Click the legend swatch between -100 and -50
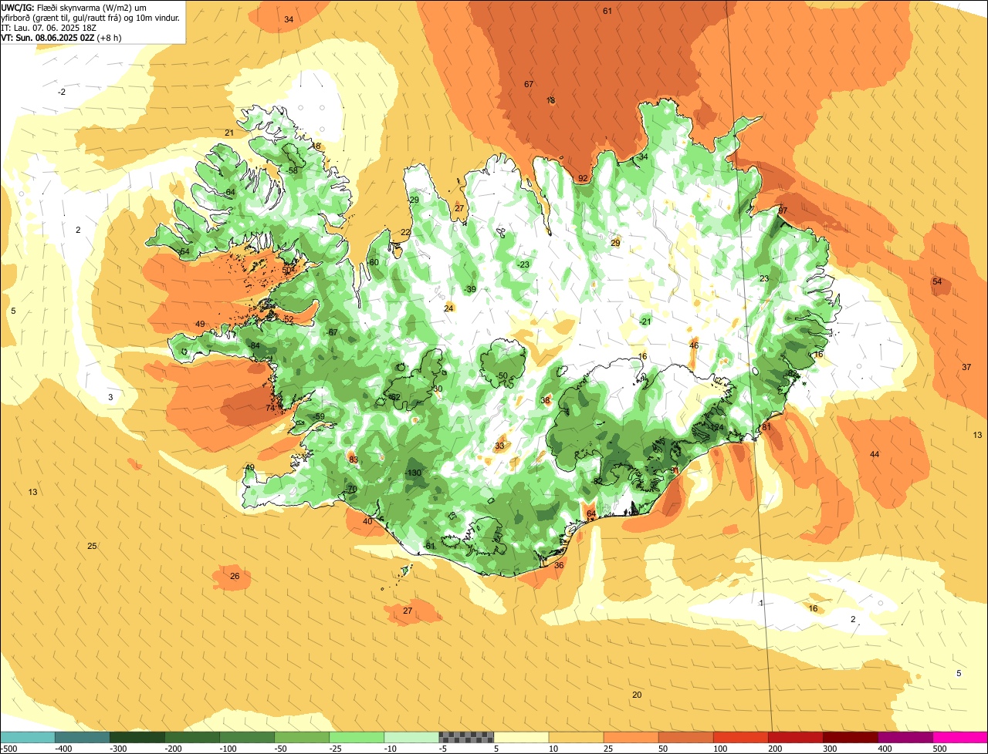This screenshot has height=754, width=988. 247,737
